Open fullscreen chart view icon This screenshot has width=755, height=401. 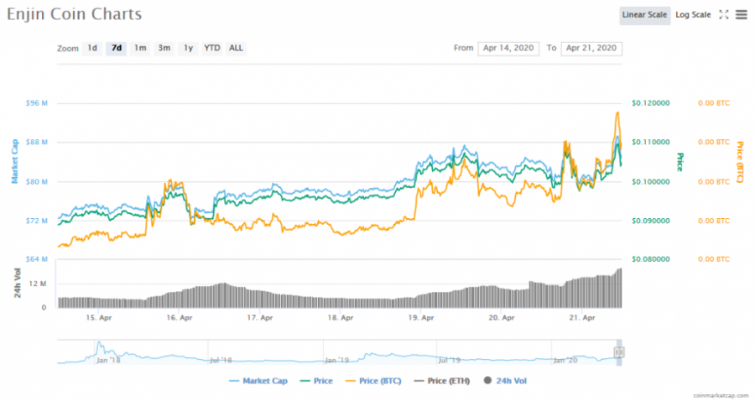tap(724, 14)
